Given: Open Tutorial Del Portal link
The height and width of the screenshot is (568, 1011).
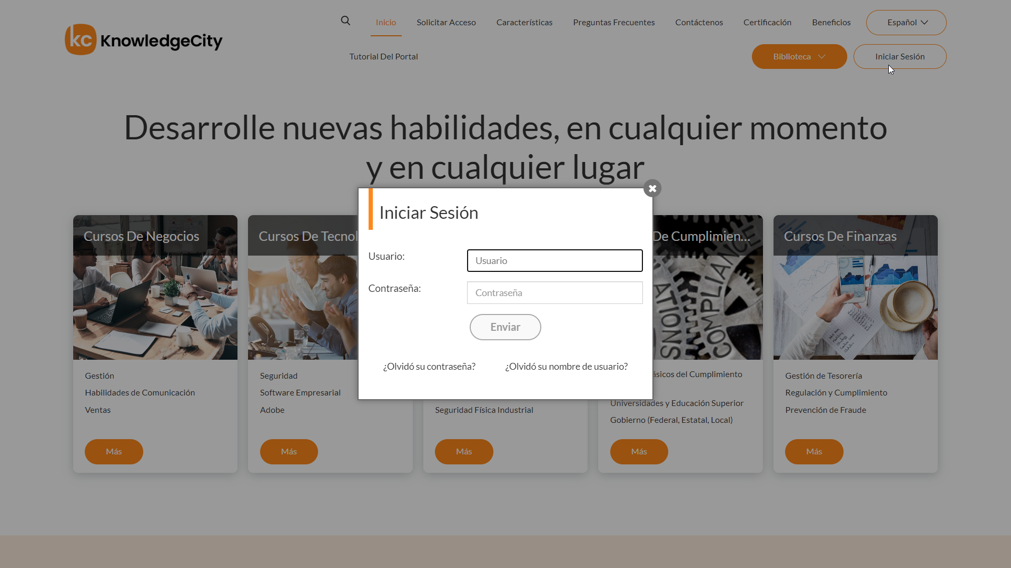Looking at the screenshot, I should tap(384, 56).
